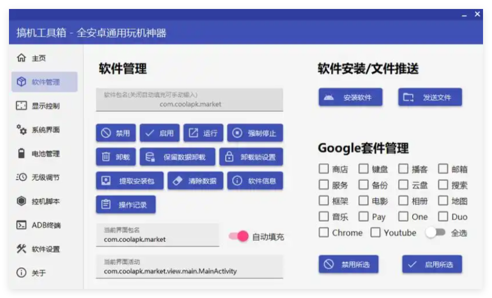Open the 主页 home page
The height and width of the screenshot is (298, 492).
44,58
